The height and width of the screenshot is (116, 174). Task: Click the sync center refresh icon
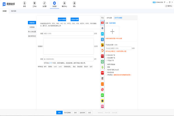[166, 6]
